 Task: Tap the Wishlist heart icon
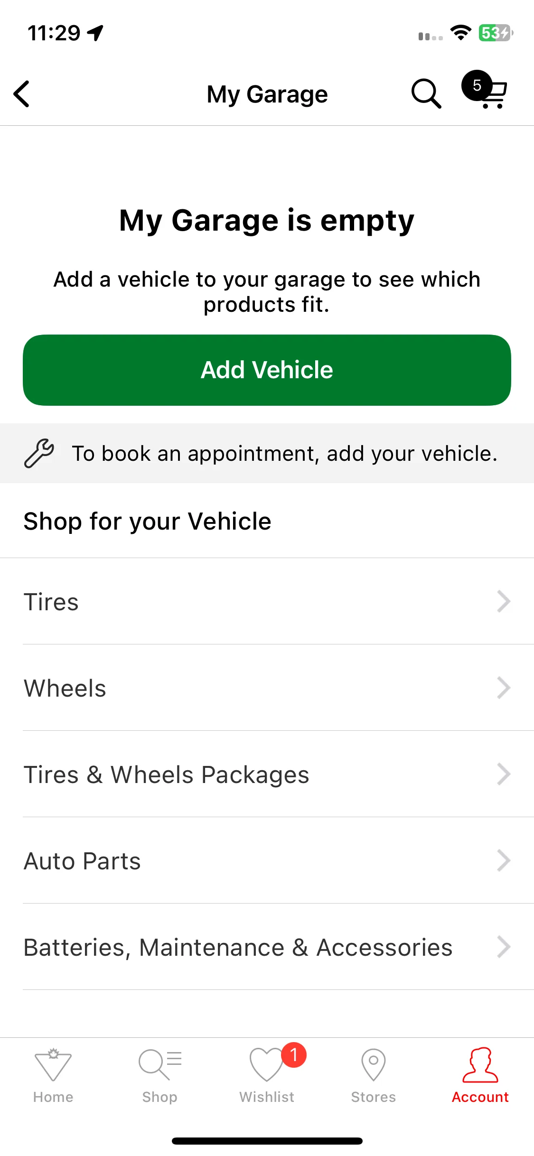click(x=266, y=1064)
